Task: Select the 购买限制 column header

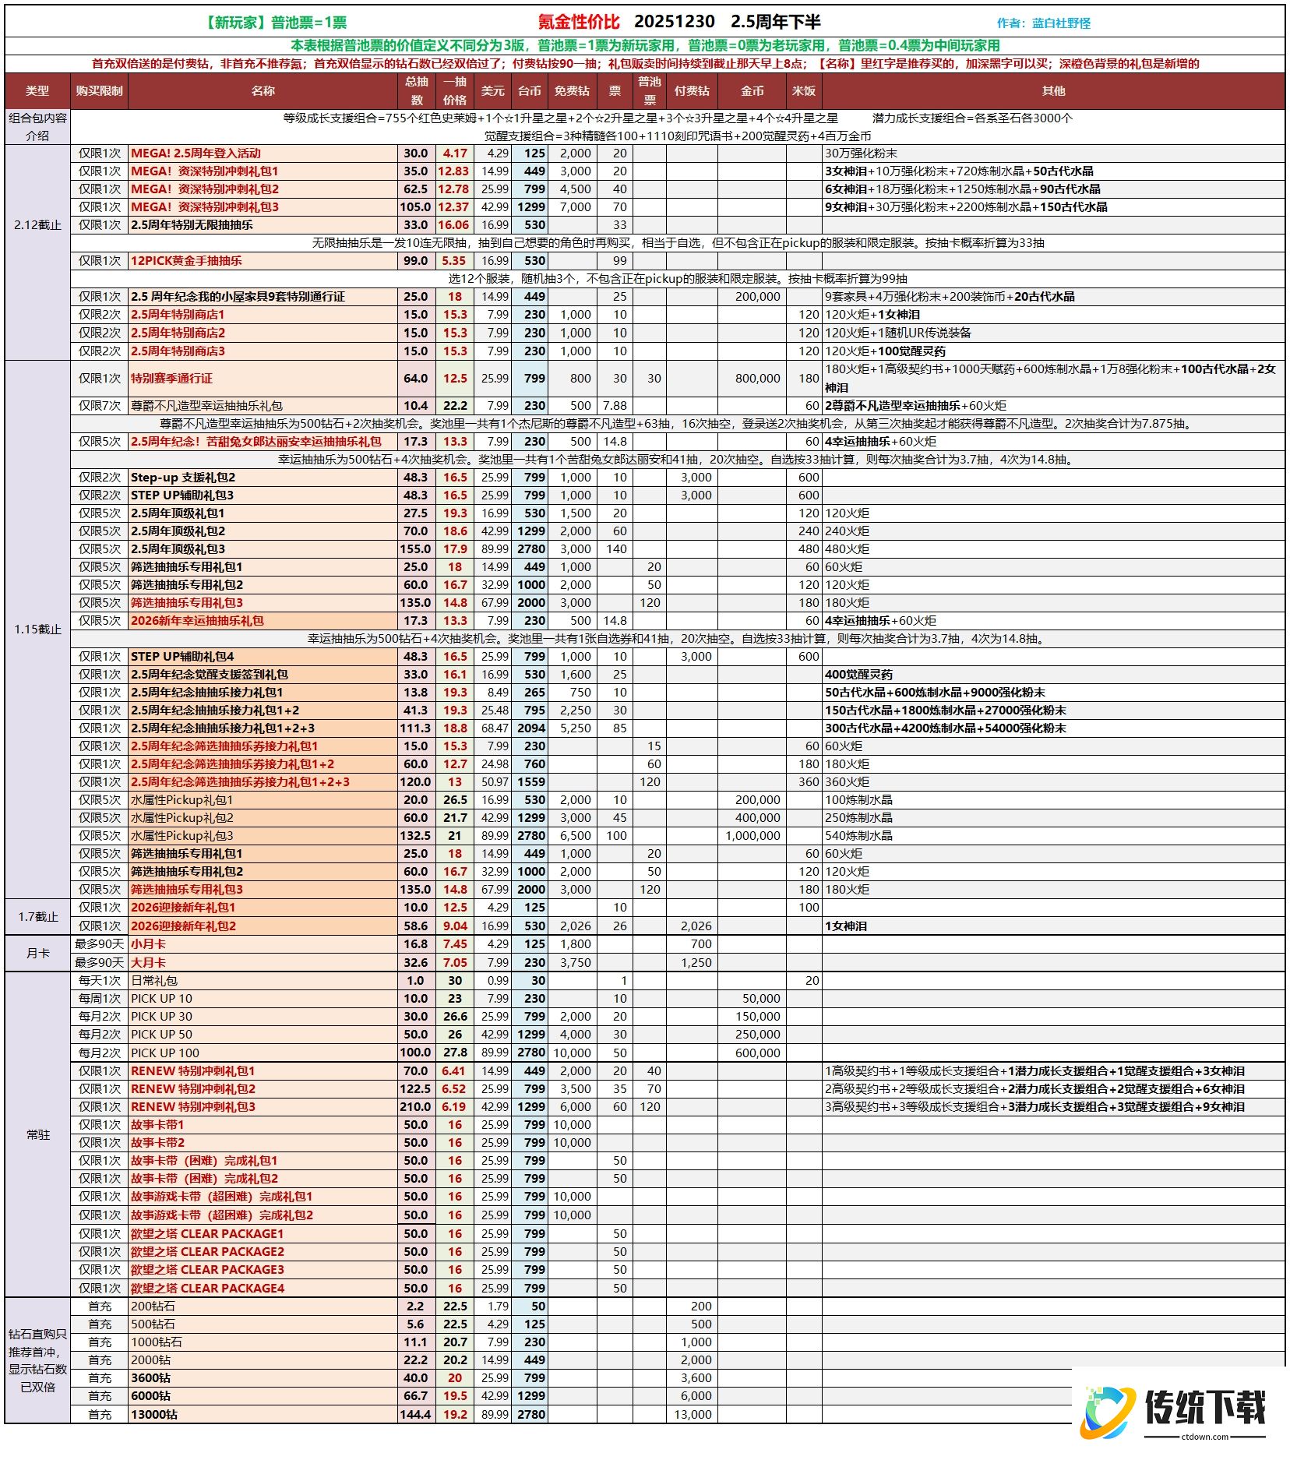Action: point(99,91)
